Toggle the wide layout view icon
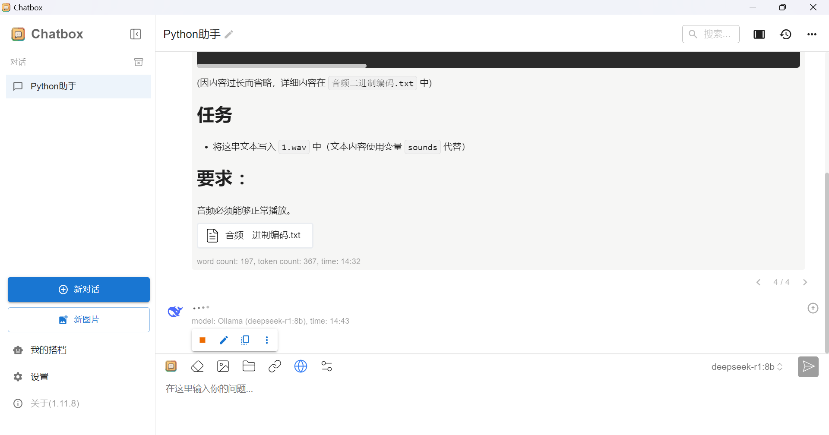 pyautogui.click(x=759, y=34)
